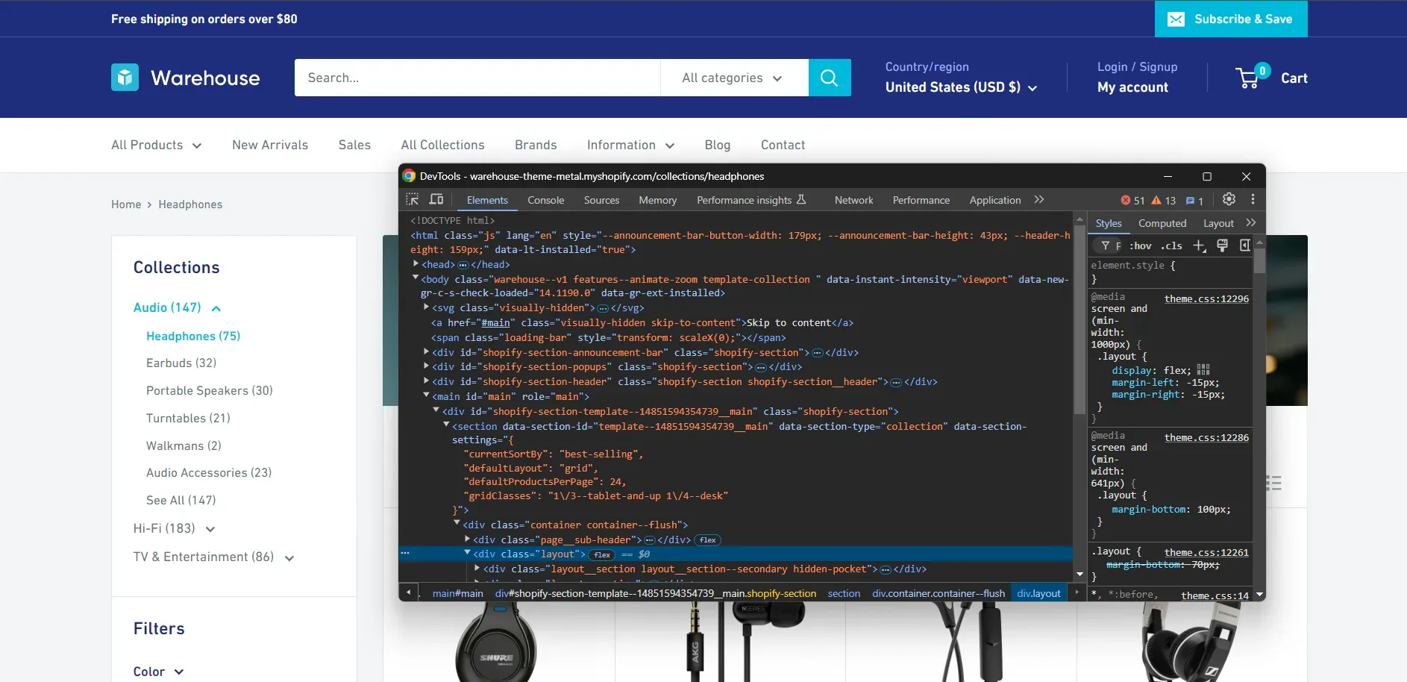The width and height of the screenshot is (1407, 682).
Task: Switch to the Console tab
Action: pyautogui.click(x=545, y=200)
